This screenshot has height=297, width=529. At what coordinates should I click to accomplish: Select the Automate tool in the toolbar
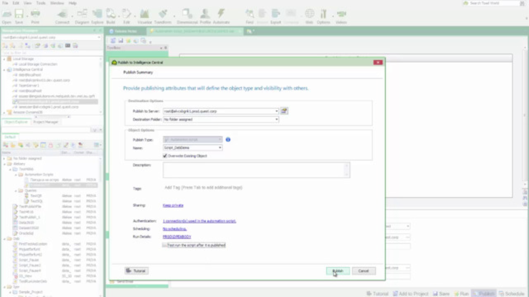(x=221, y=14)
